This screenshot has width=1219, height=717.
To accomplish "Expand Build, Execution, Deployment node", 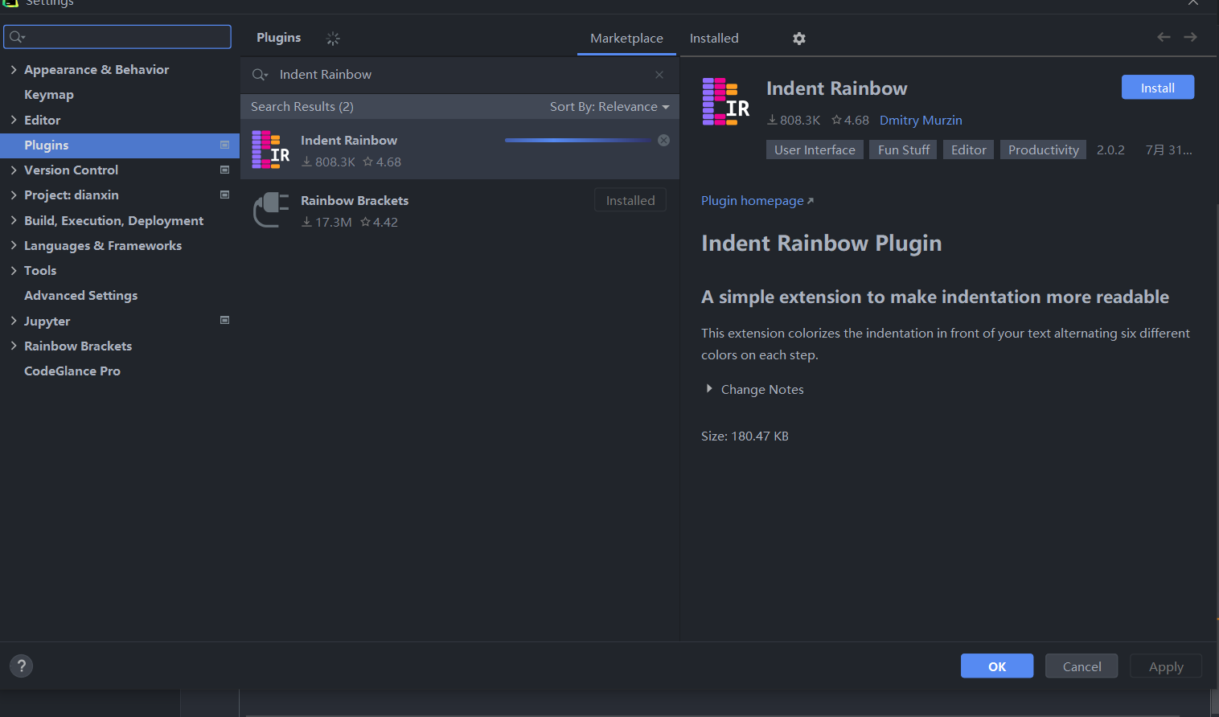I will [x=14, y=220].
